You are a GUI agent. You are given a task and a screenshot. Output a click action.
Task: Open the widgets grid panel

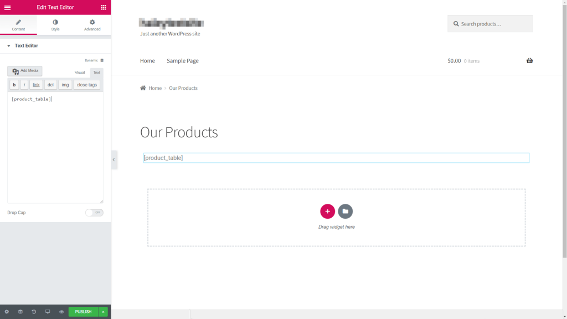click(x=104, y=7)
